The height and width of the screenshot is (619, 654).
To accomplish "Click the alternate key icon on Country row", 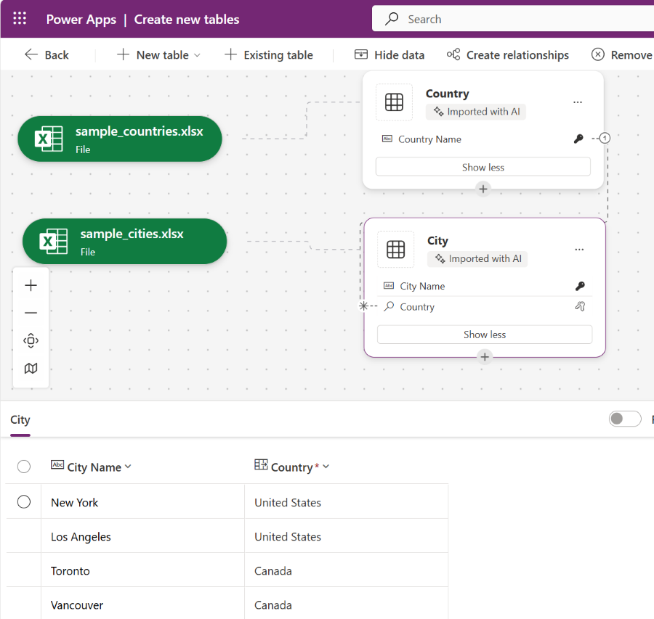I will point(580,306).
